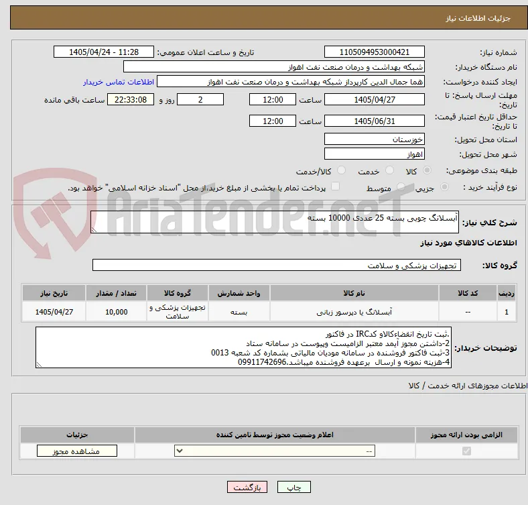Click the شرح کلی نیاز text area
Screen dimensions: 528x505
[x=275, y=222]
